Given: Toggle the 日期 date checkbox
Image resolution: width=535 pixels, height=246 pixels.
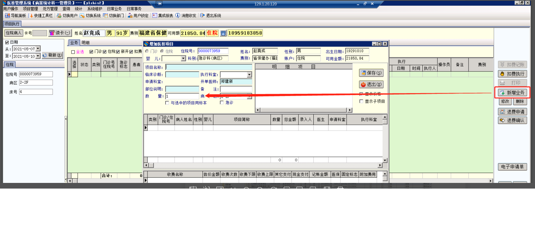Looking at the screenshot, I should [7, 42].
